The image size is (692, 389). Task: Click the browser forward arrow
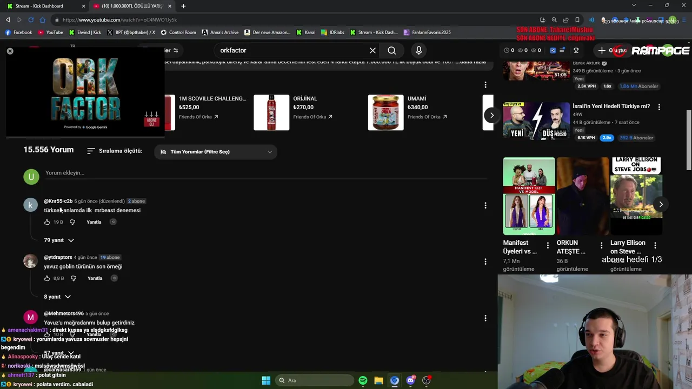pos(19,20)
